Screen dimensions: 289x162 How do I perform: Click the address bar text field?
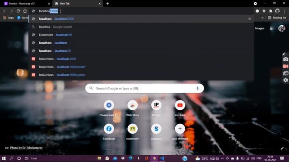tap(142, 11)
